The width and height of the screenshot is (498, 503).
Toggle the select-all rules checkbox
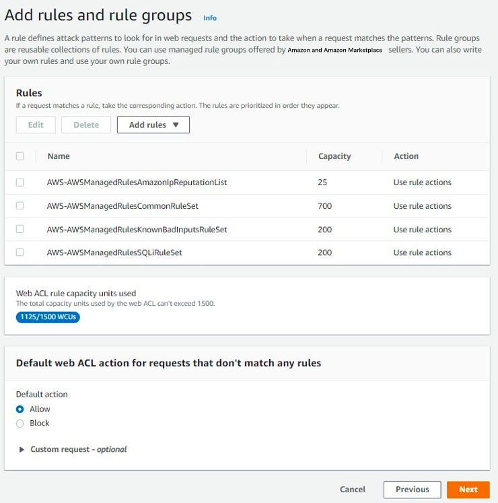coord(20,156)
